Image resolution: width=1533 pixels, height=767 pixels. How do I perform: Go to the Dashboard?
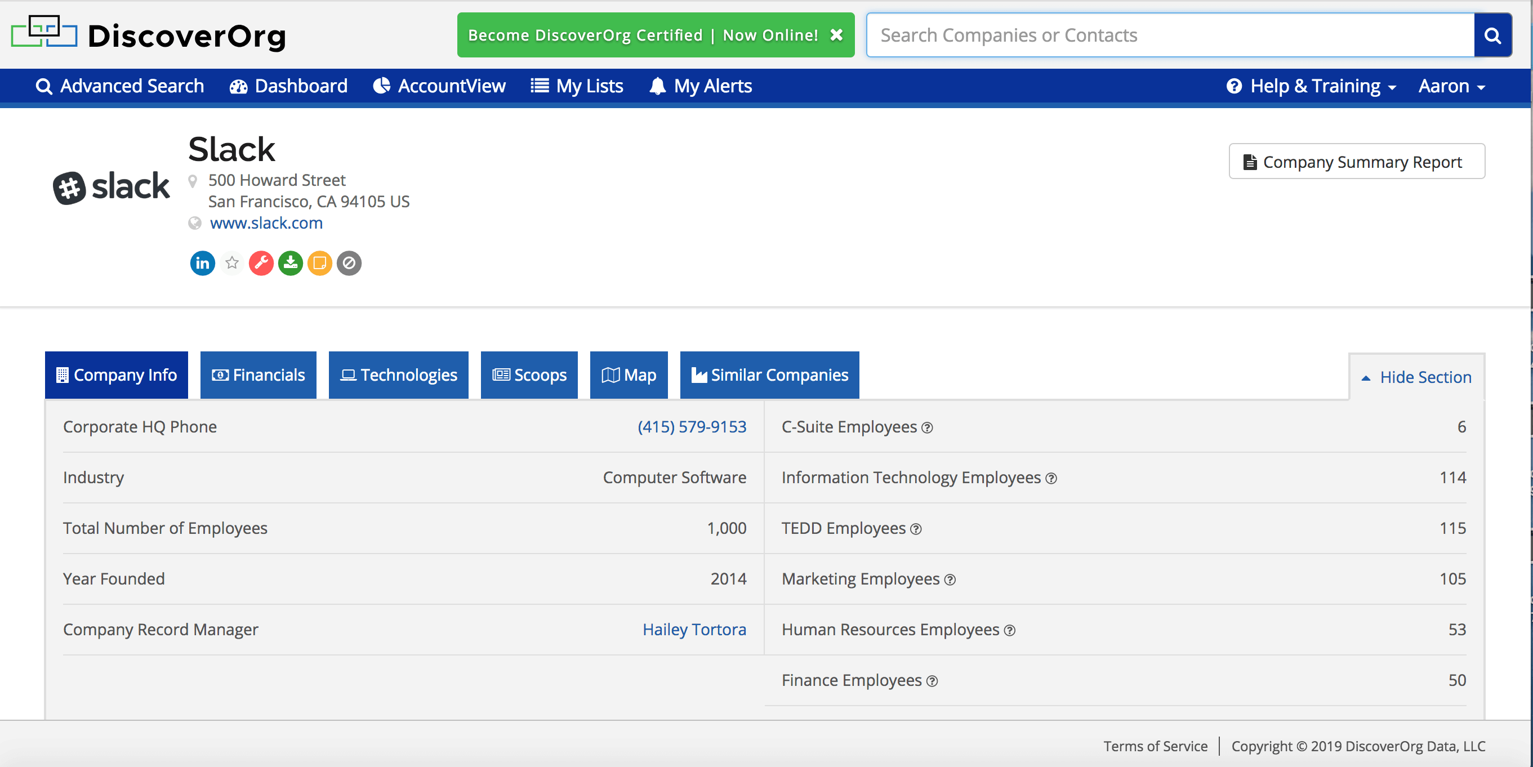pos(288,86)
